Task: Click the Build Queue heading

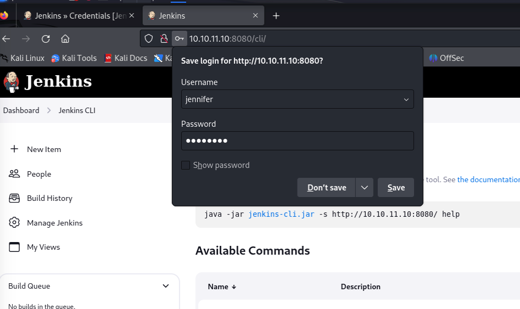Action: pos(29,286)
